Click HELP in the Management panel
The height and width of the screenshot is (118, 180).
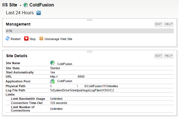click(169, 24)
